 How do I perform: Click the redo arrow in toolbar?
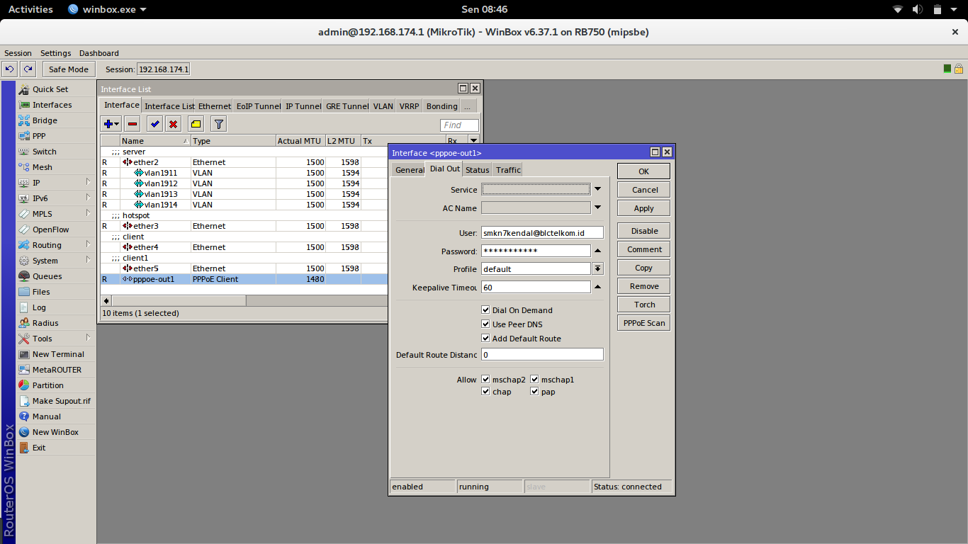pos(28,69)
